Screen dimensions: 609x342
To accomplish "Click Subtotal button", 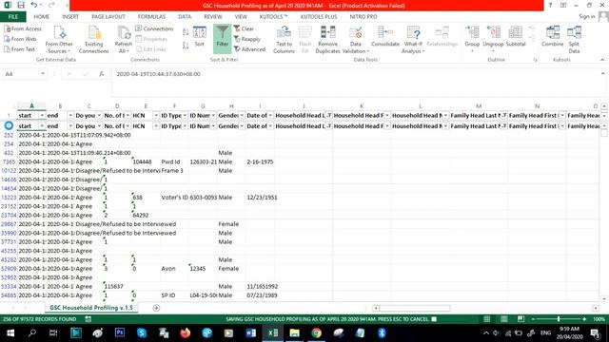I will [x=516, y=37].
